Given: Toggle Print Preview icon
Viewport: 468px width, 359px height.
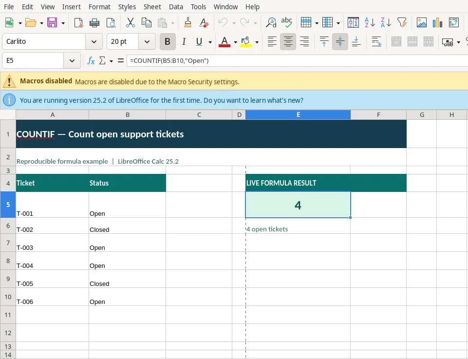Looking at the screenshot, I should (111, 23).
